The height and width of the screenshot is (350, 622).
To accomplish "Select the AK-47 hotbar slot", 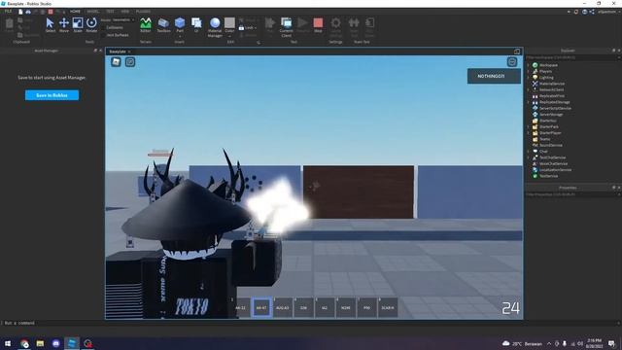I will click(261, 307).
